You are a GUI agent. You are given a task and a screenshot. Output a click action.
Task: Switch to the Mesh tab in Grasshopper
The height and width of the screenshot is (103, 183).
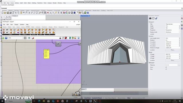coord(33,27)
